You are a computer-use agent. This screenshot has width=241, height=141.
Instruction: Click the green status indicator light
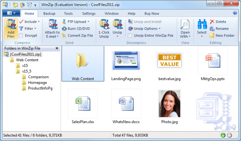tap(223, 135)
